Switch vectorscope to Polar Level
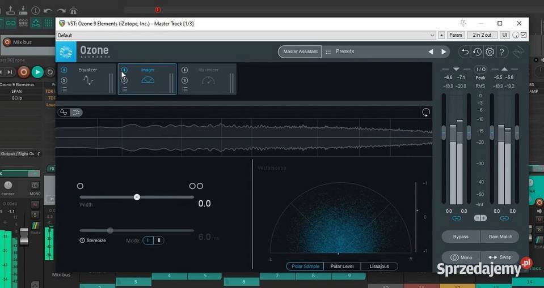Image resolution: width=544 pixels, height=288 pixels. point(342,266)
